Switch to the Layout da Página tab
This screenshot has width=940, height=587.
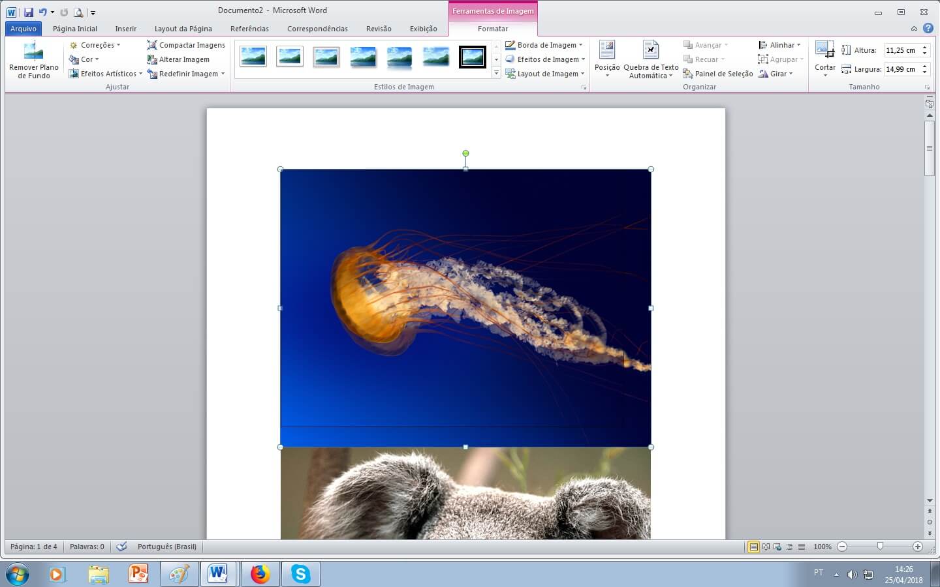pyautogui.click(x=183, y=29)
